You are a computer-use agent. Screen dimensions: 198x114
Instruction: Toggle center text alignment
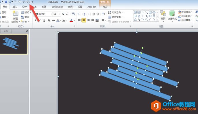click(x=84, y=20)
